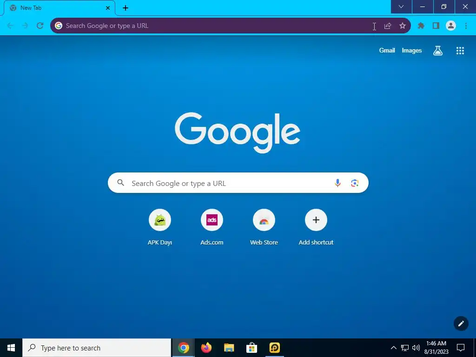Customize this page with pencil icon
This screenshot has width=476, height=357.
461,324
